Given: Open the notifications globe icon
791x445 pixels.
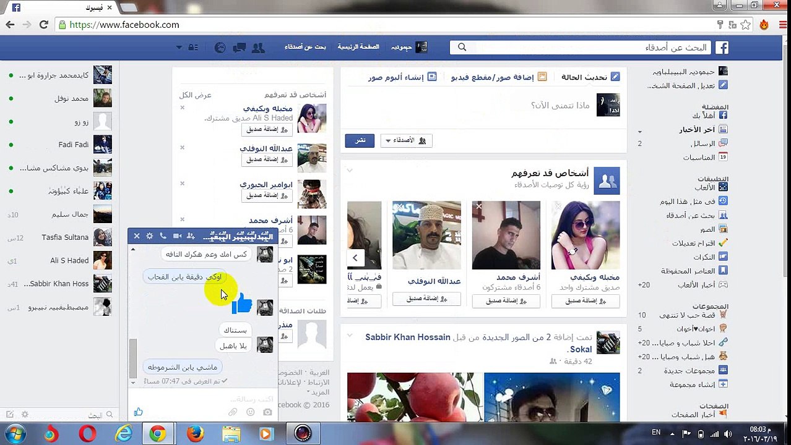Looking at the screenshot, I should 220,48.
